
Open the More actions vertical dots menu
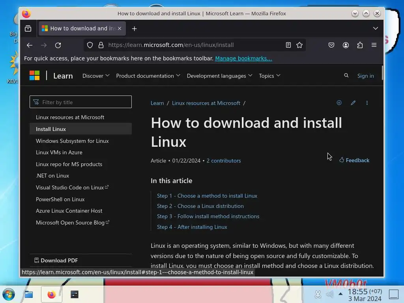coord(367,103)
